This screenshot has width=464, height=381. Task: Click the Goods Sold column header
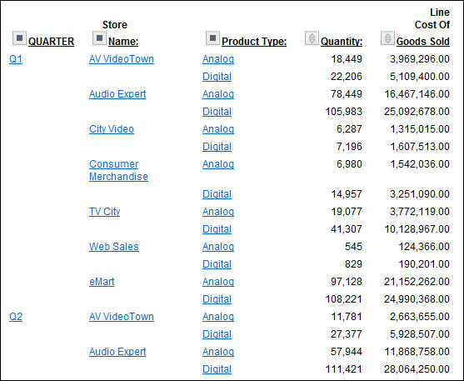[423, 42]
